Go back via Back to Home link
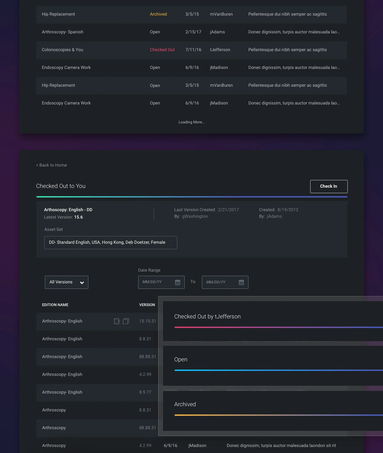Screen dimensions: 383x453 click(x=51, y=165)
